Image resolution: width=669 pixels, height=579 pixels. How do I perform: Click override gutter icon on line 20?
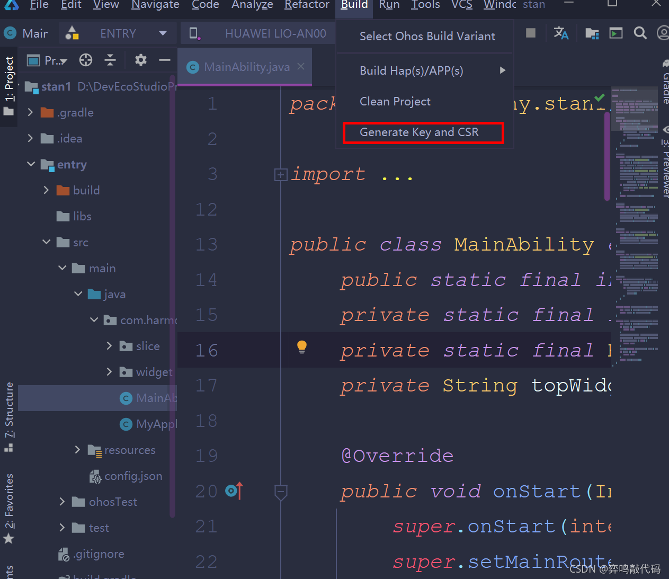tap(234, 491)
